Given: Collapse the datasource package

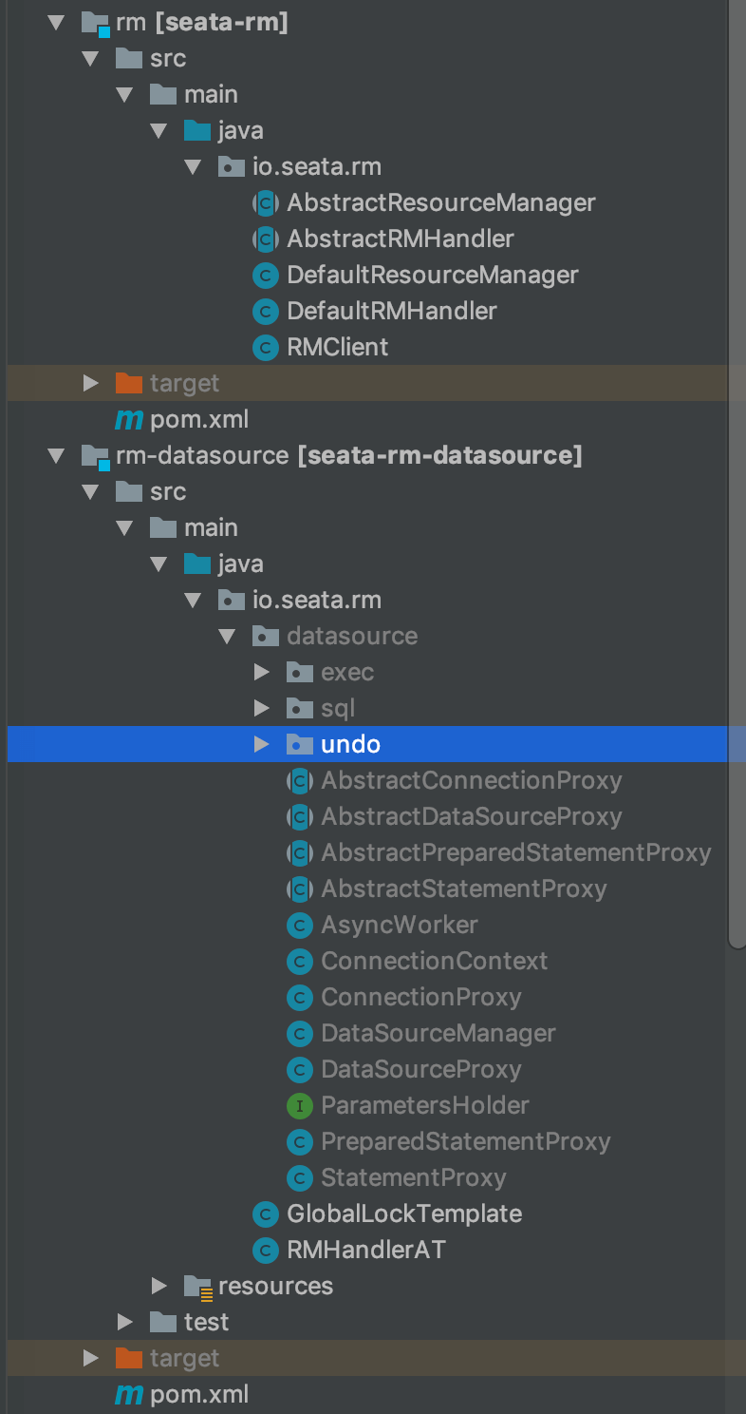Looking at the screenshot, I should click(228, 637).
